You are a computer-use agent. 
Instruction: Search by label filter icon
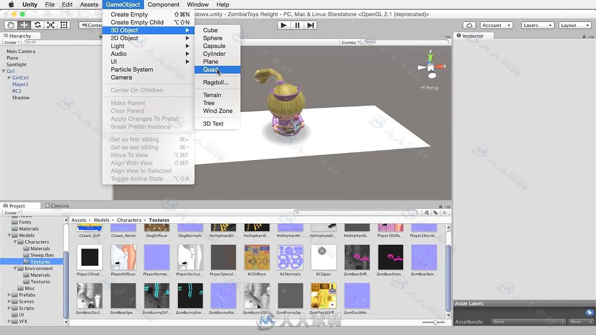(x=435, y=213)
